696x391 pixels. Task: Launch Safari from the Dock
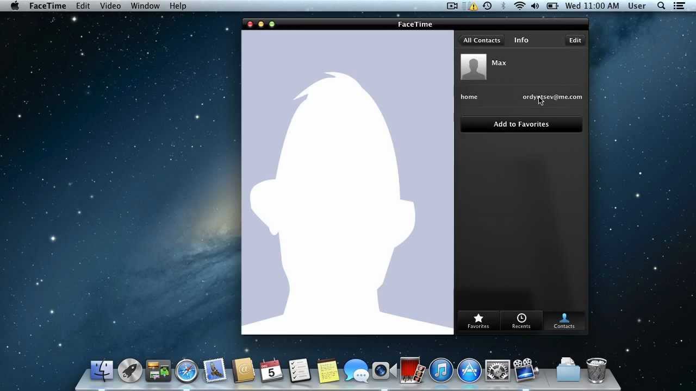(x=187, y=371)
